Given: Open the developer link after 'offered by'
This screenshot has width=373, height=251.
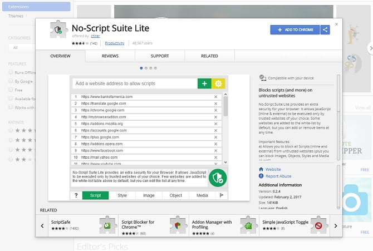Looking at the screenshot, I should tap(95, 36).
